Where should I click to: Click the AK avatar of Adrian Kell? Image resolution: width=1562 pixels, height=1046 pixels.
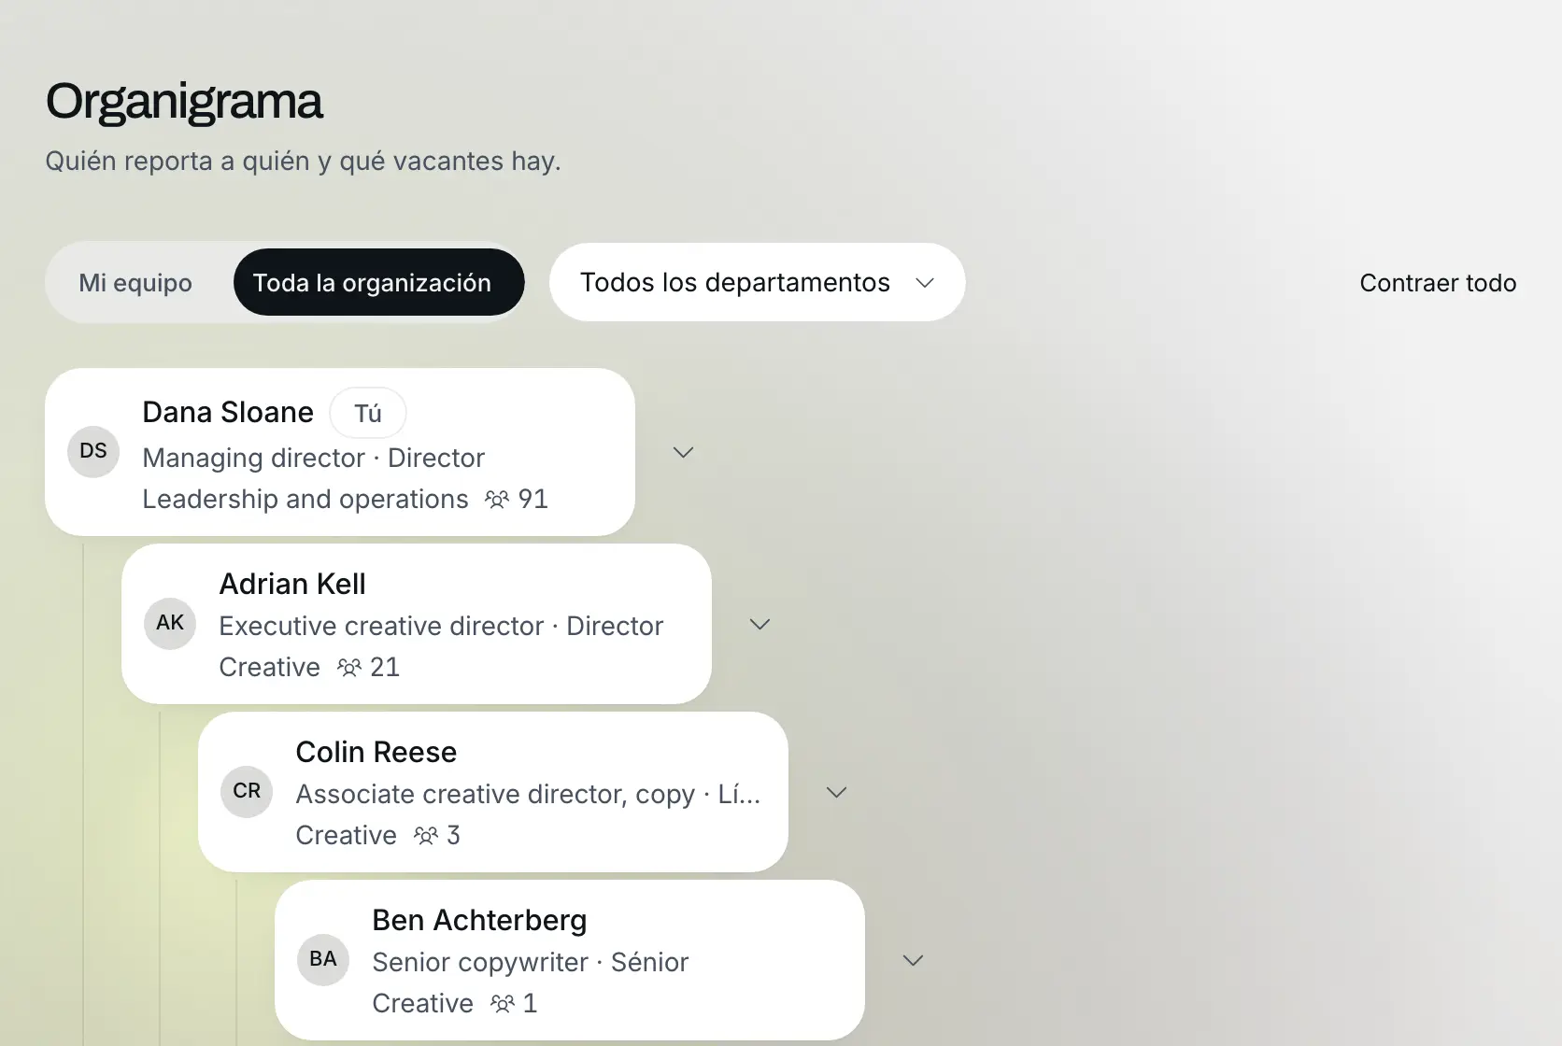[x=170, y=623]
